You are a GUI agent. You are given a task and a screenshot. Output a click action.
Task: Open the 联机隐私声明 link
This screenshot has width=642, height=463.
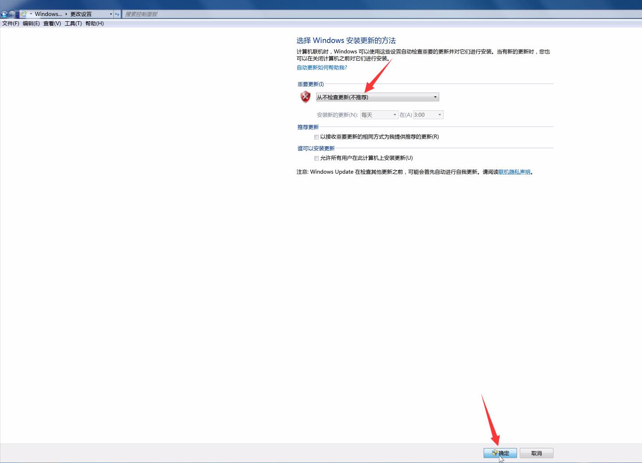pos(514,172)
